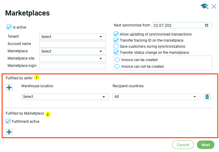Screen dimensions: 219x152
Task: Toggle the Fulfillment active checkbox
Action: coord(8,122)
